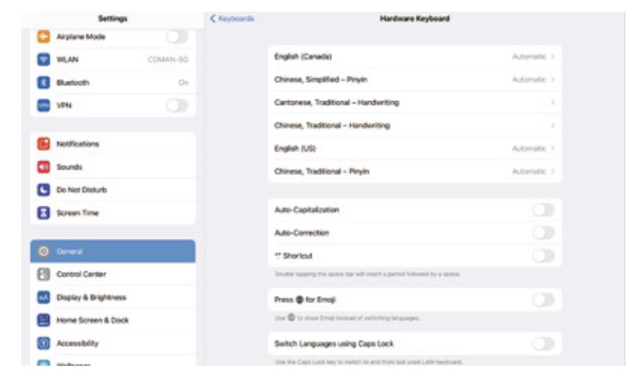
Task: Open Accessibility settings
Action: pyautogui.click(x=113, y=343)
